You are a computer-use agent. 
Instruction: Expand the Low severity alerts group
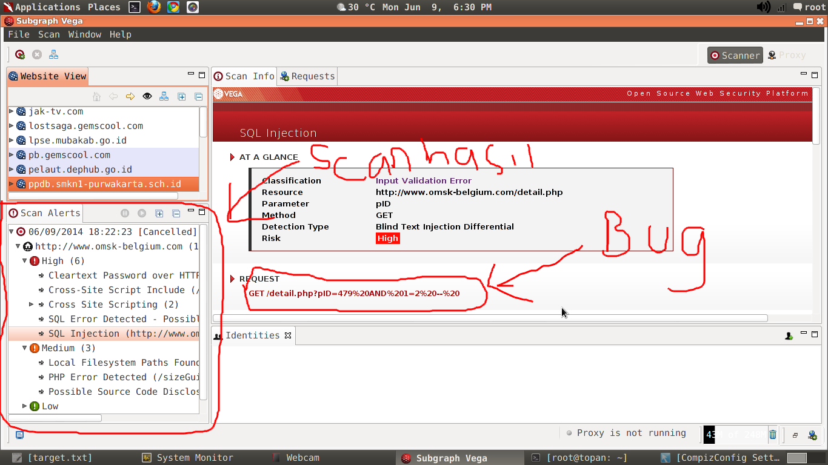pyautogui.click(x=24, y=406)
